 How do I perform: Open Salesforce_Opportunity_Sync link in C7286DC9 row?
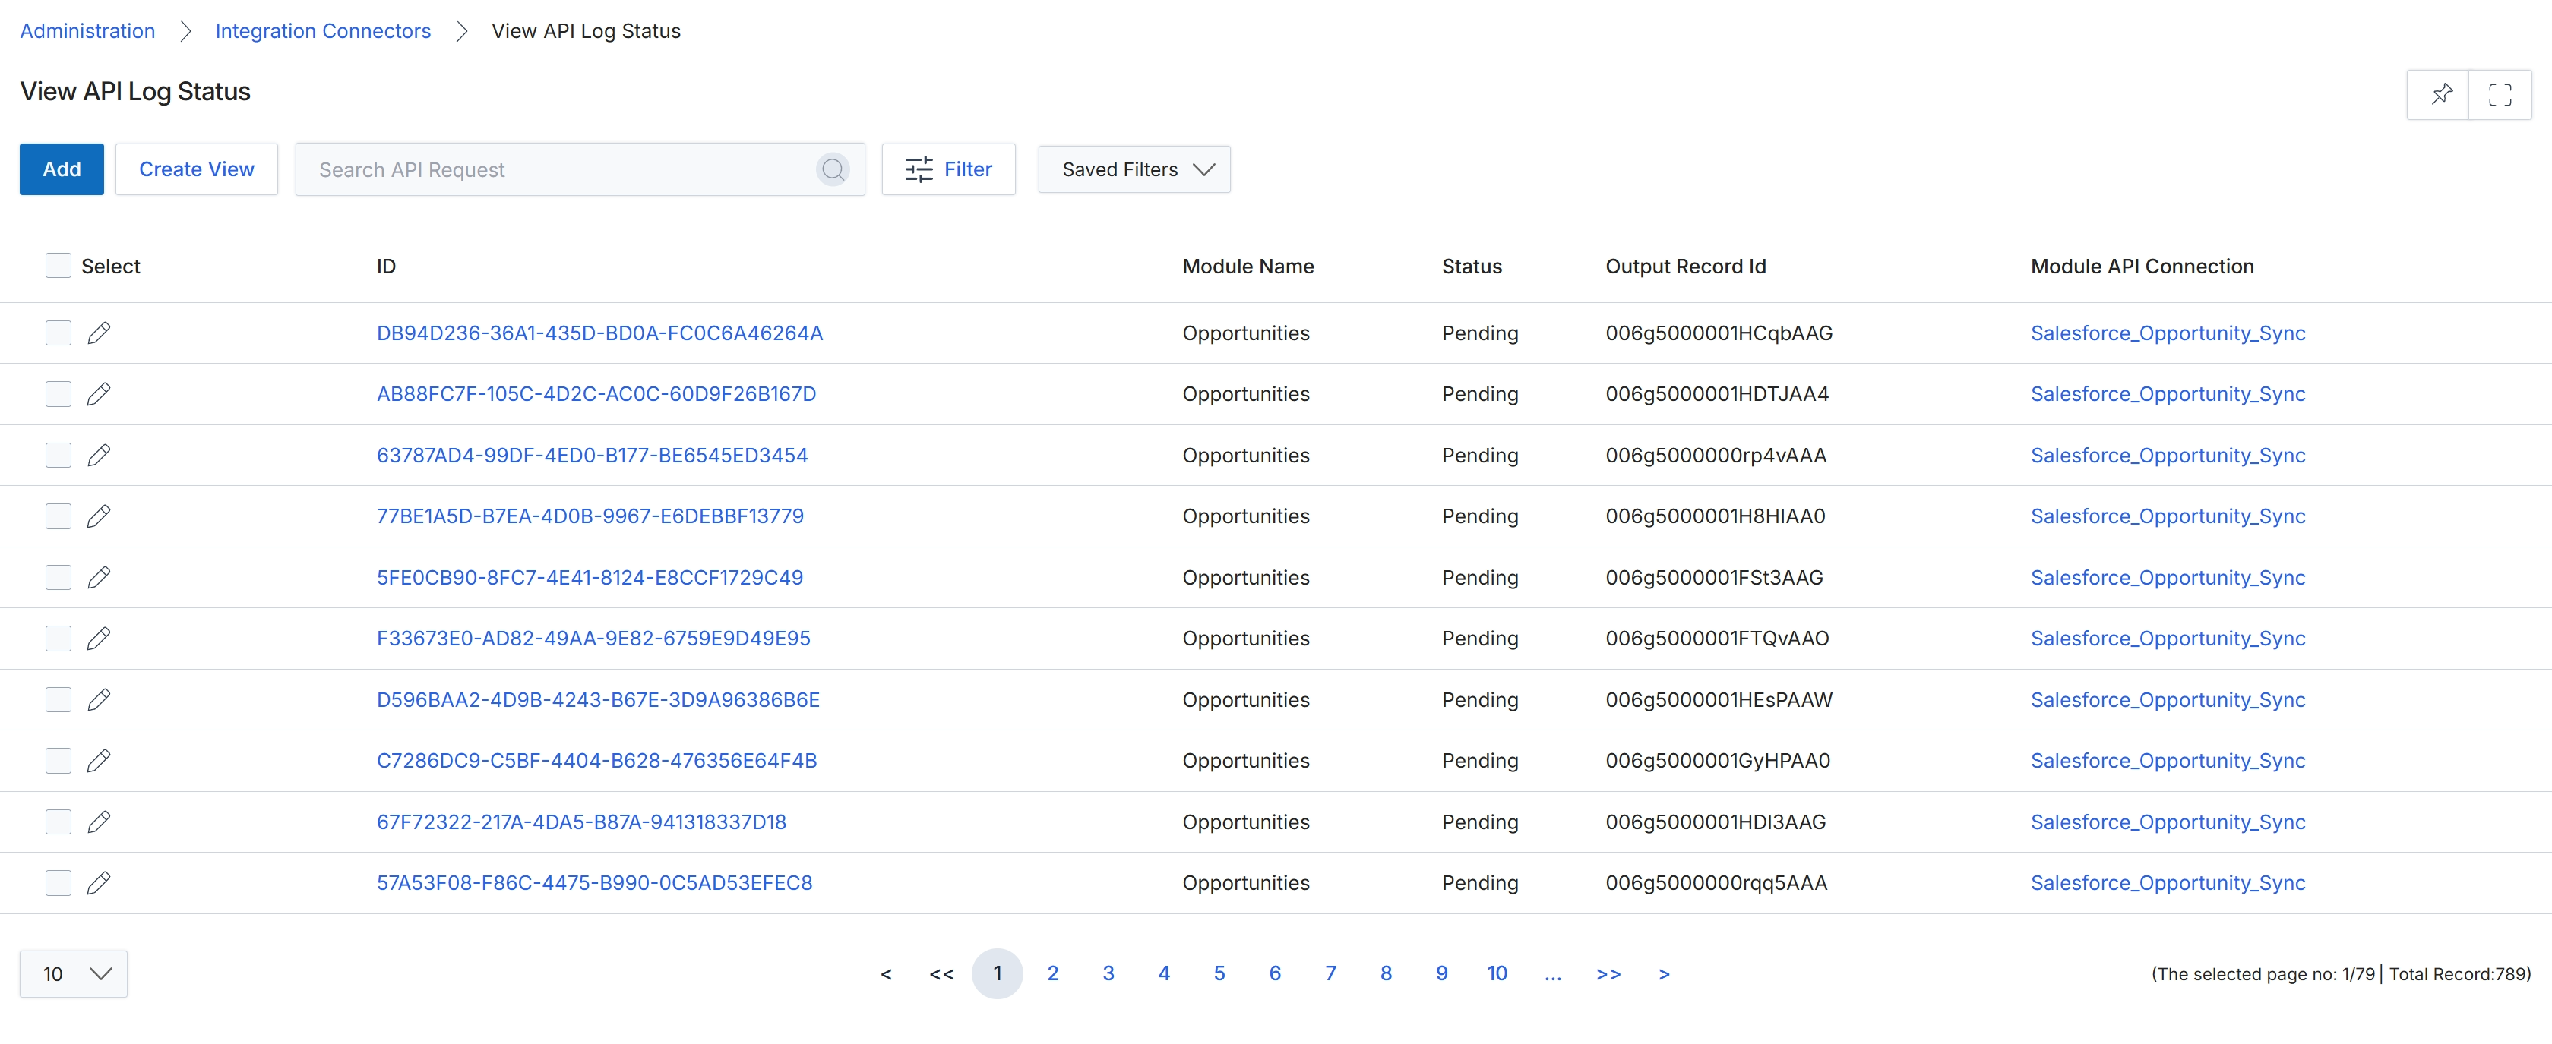(x=2168, y=761)
